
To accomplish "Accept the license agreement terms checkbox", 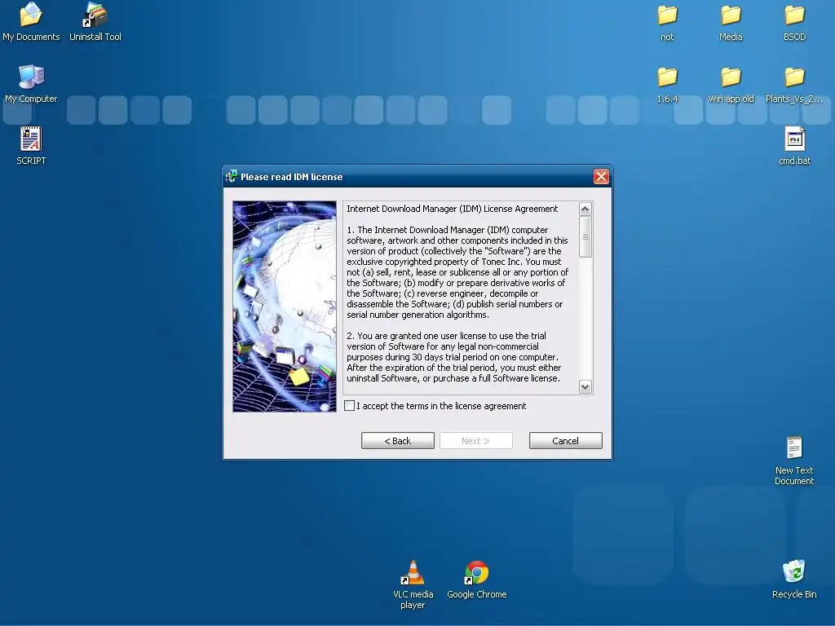I will (x=349, y=406).
